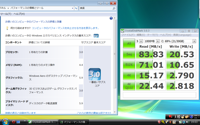Select the 4K QD32 write result 2.818
The width and height of the screenshot is (200, 125).
pos(181,86)
